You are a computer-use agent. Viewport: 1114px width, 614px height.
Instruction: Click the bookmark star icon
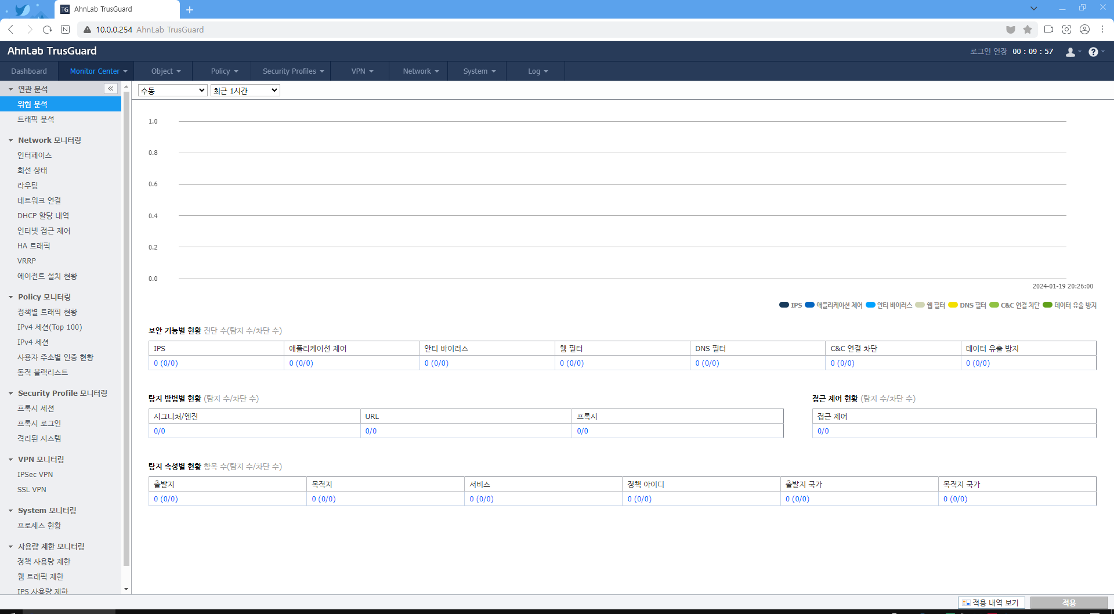tap(1028, 30)
